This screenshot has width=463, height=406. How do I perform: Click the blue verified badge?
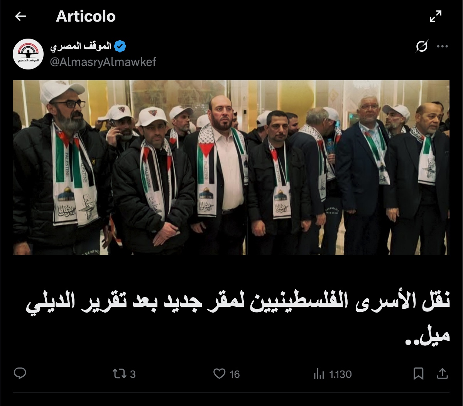pos(121,47)
